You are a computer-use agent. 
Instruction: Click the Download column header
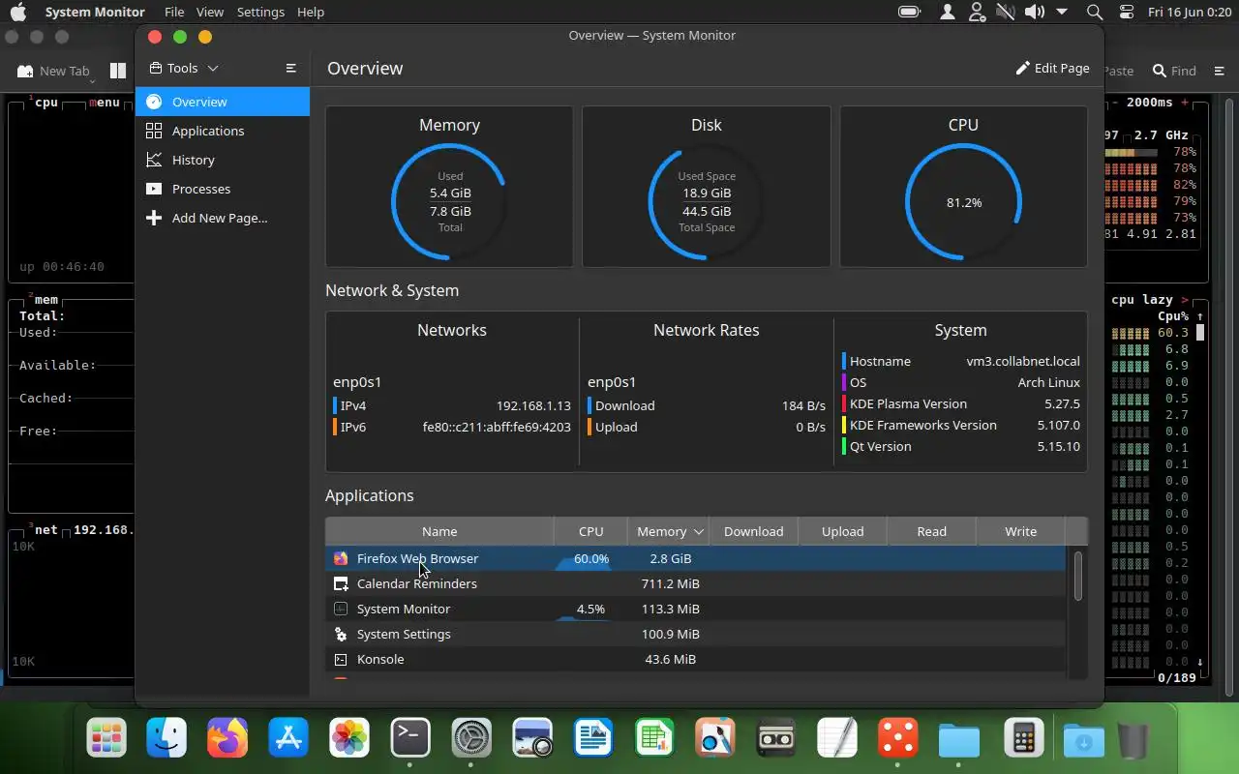[x=753, y=531]
